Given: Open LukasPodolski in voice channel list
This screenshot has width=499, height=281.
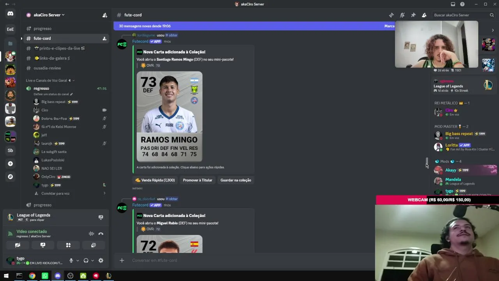Looking at the screenshot, I should click(x=65, y=160).
